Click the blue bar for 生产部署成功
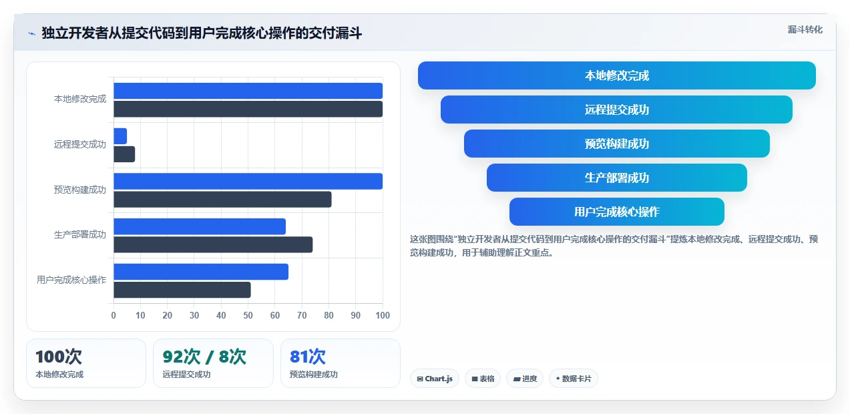 (x=200, y=226)
